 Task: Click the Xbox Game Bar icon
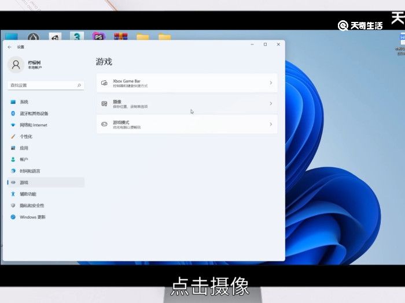click(104, 83)
